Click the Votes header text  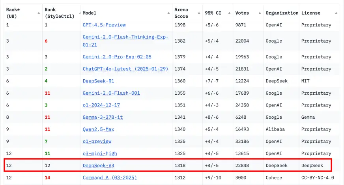(x=242, y=13)
